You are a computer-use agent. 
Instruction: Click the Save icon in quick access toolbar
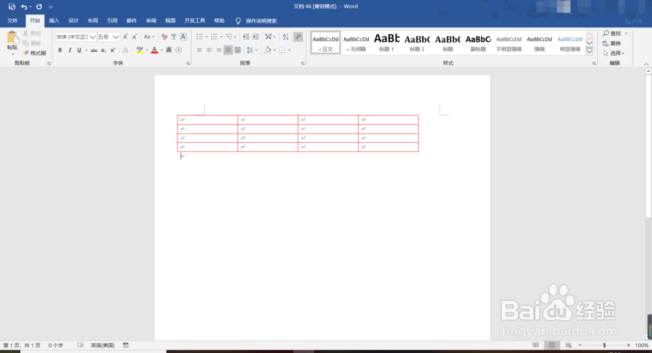click(x=12, y=7)
